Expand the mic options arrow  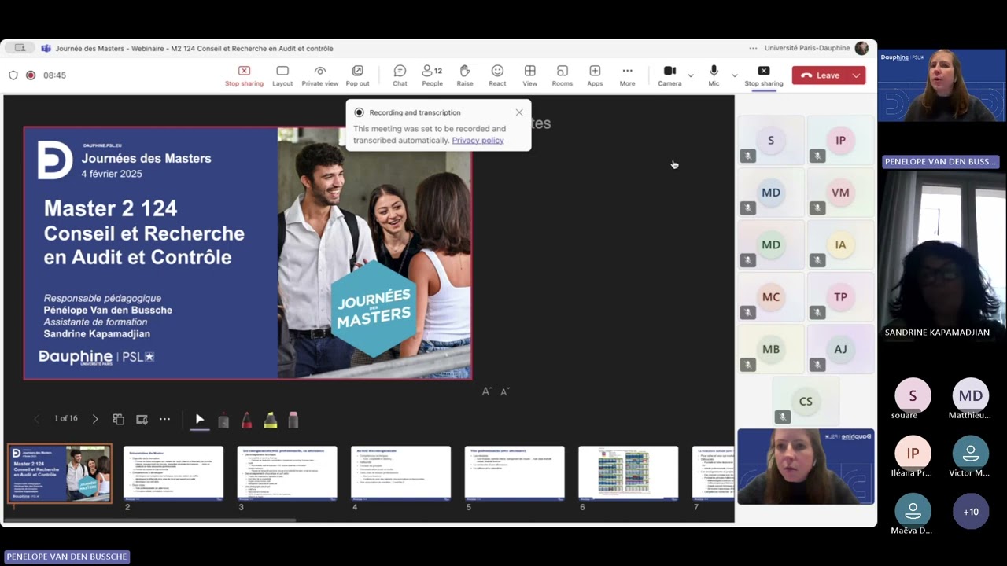735,75
